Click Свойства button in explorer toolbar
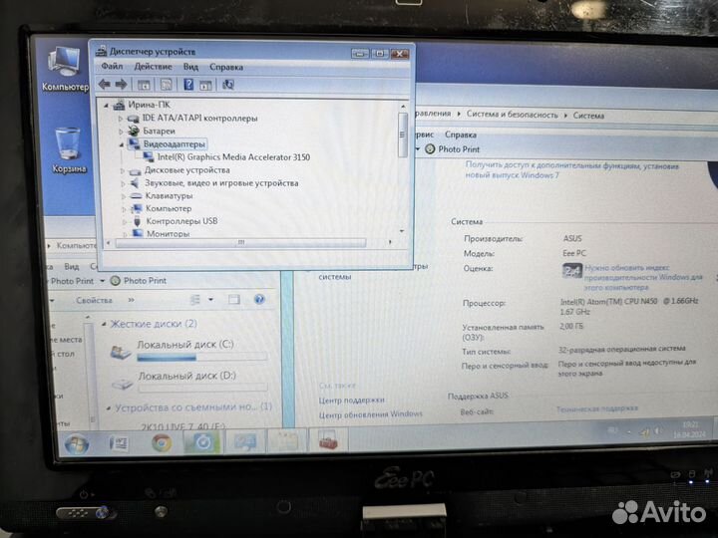 [x=94, y=300]
